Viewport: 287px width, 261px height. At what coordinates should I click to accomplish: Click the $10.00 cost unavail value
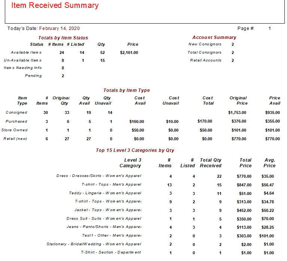172,121
